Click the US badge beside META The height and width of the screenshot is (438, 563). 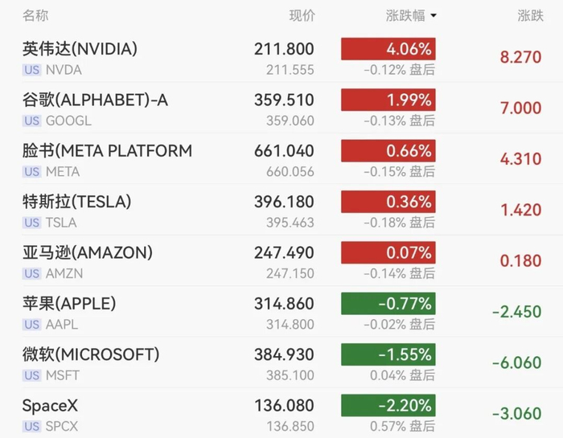(x=31, y=172)
